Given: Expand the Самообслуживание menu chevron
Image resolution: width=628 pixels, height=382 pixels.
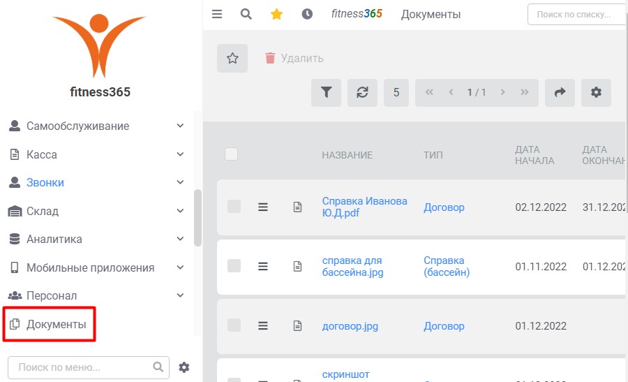Looking at the screenshot, I should (x=180, y=126).
